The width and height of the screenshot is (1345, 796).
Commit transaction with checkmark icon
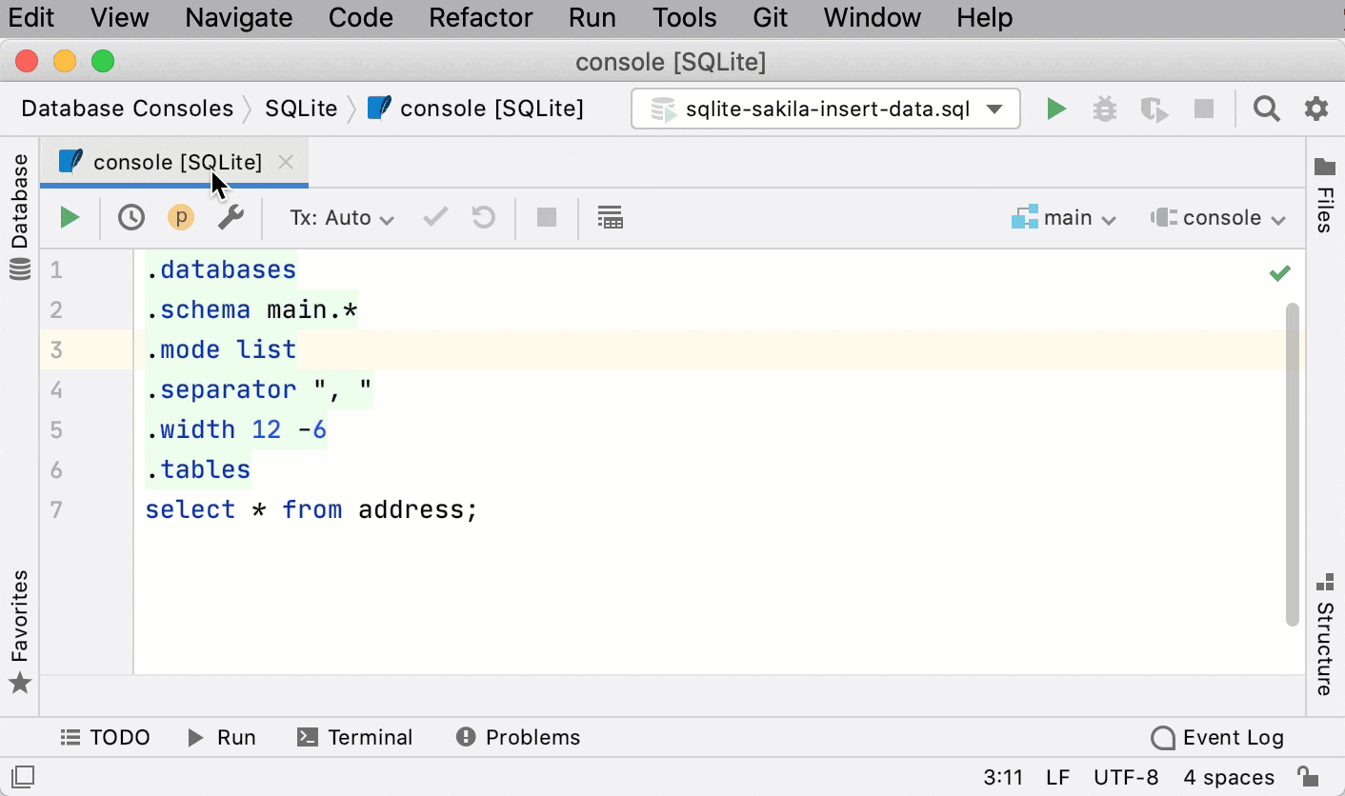coord(434,217)
